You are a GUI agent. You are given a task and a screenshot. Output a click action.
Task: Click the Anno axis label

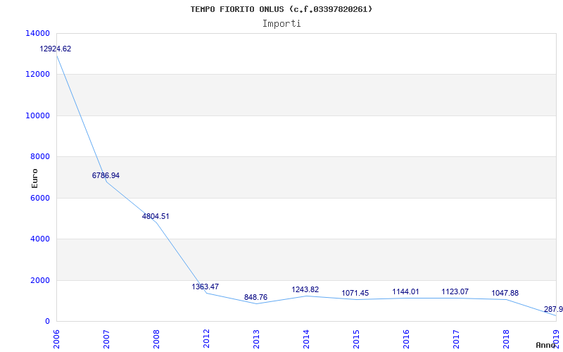(546, 345)
